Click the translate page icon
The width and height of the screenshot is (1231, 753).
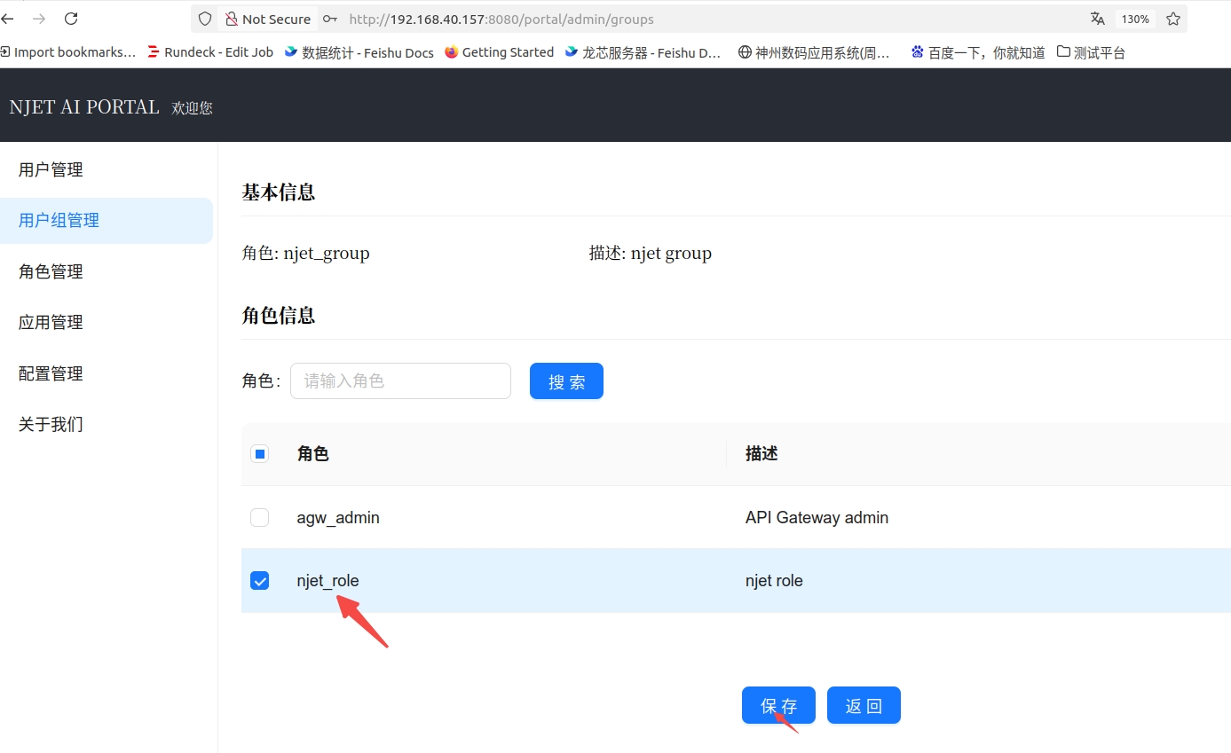1098,19
